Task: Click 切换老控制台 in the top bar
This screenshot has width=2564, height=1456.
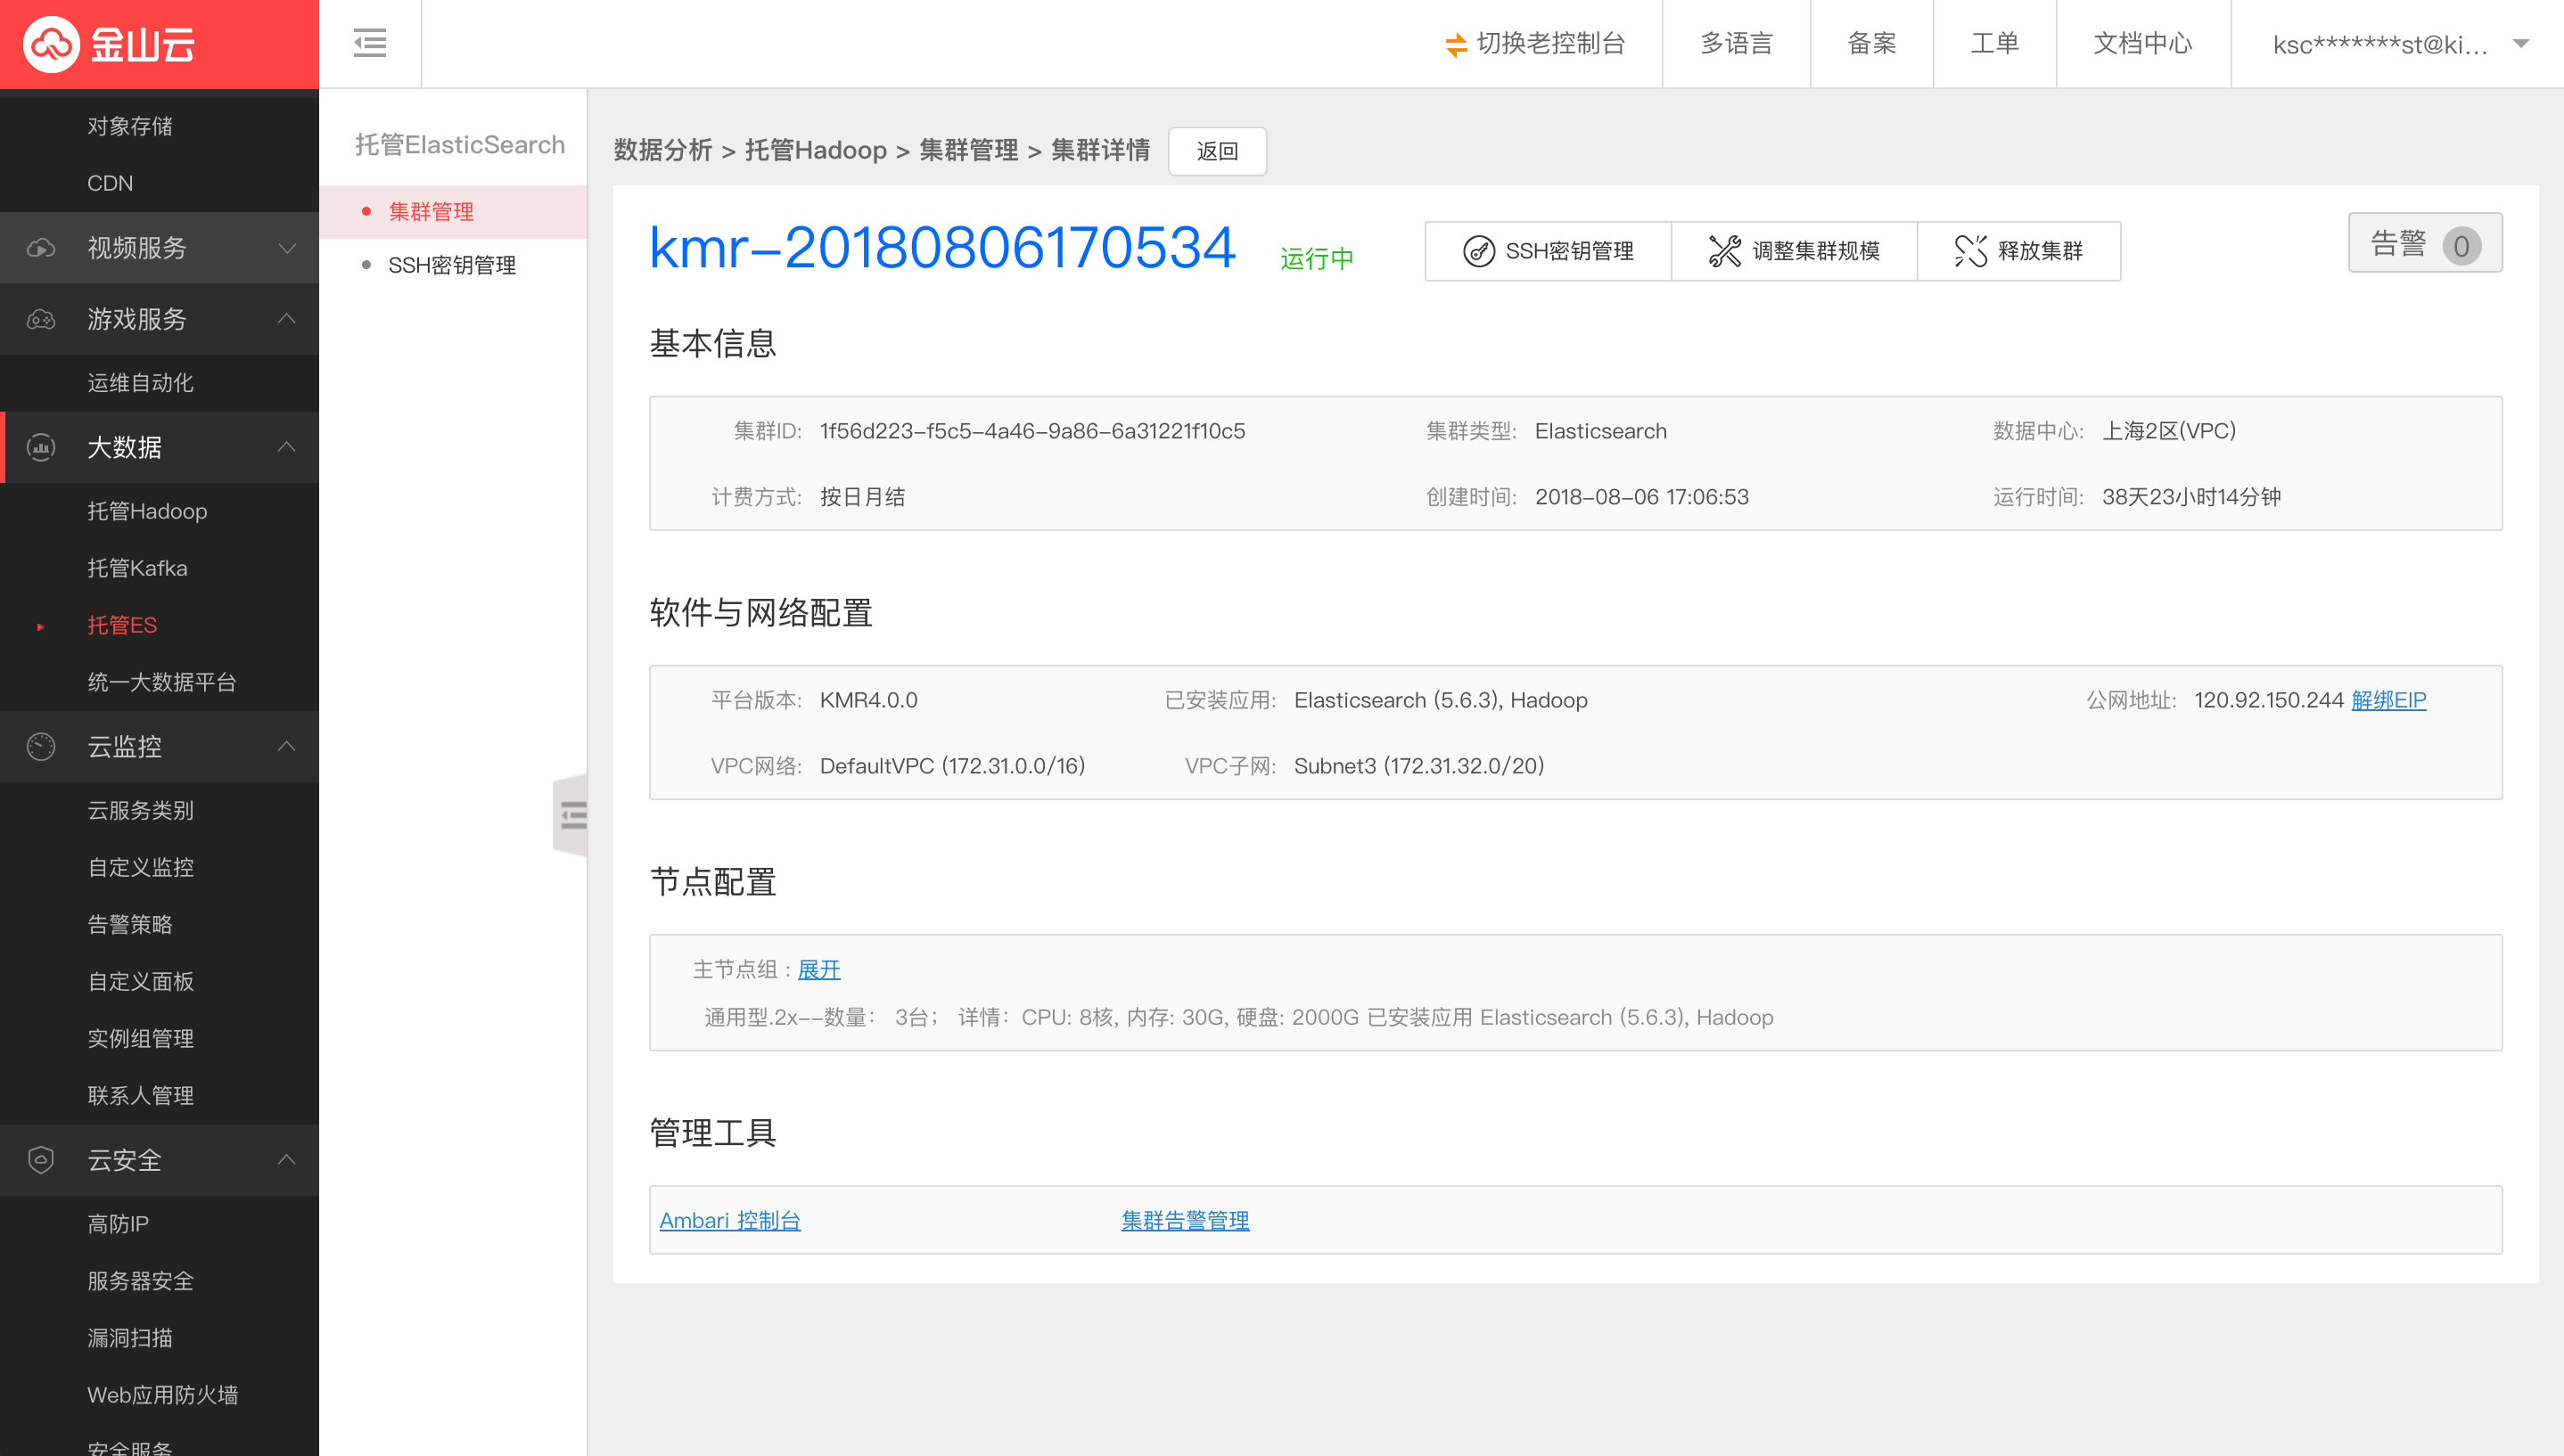Action: pyautogui.click(x=1535, y=44)
